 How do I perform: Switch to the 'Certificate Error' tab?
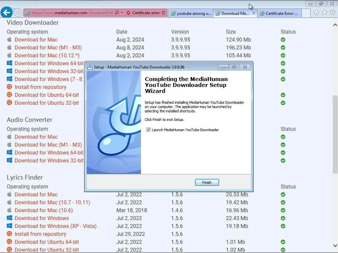tap(279, 13)
